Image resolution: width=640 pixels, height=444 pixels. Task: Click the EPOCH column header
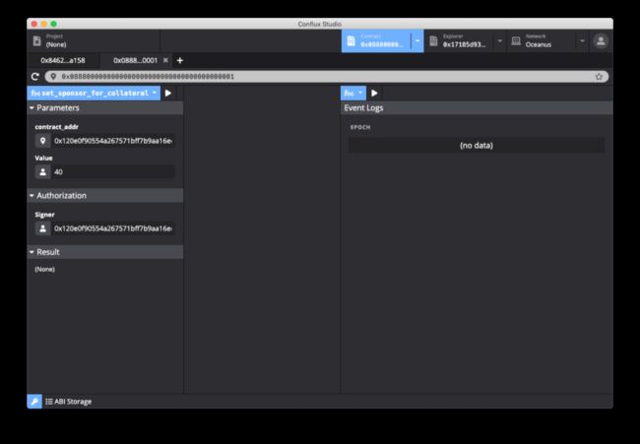360,127
